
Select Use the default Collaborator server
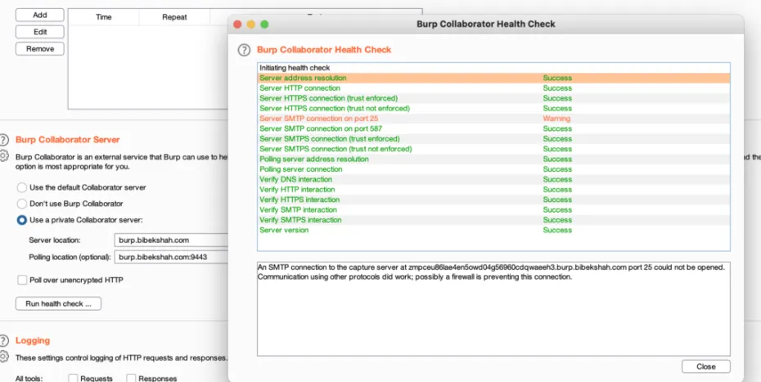coord(22,187)
